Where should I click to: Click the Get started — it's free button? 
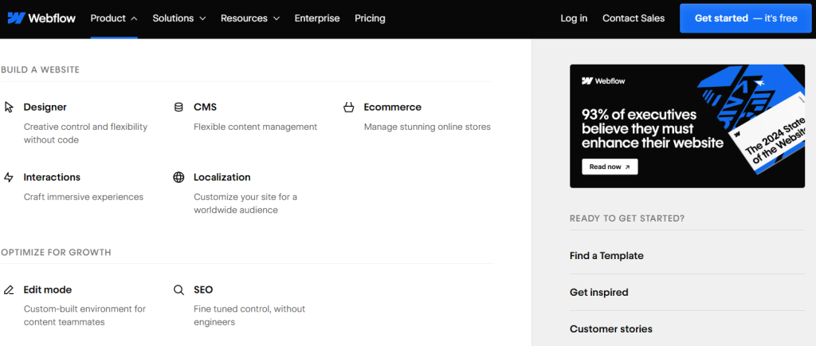point(746,18)
